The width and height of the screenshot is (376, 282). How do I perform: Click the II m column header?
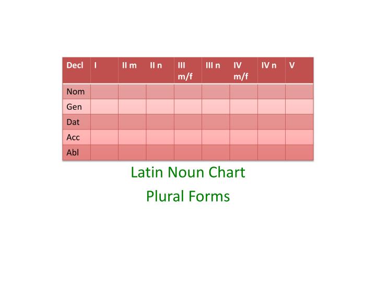(x=132, y=70)
